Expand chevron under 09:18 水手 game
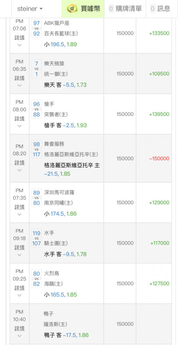Image resolution: width=178 pixels, height=345 pixels. [20, 255]
